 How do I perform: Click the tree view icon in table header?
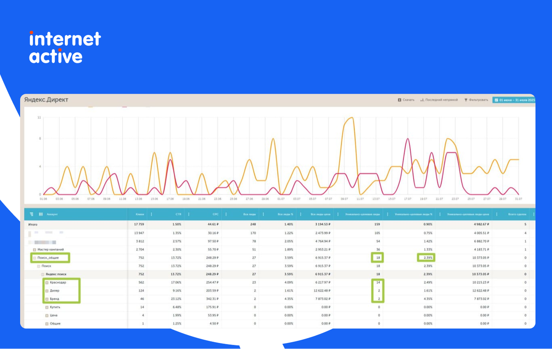[32, 214]
